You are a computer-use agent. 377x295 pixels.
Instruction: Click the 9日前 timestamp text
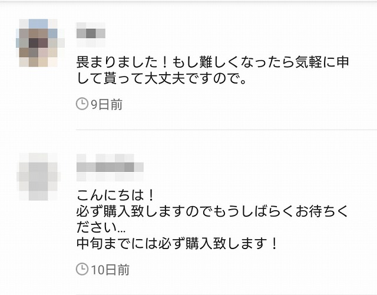coord(107,104)
